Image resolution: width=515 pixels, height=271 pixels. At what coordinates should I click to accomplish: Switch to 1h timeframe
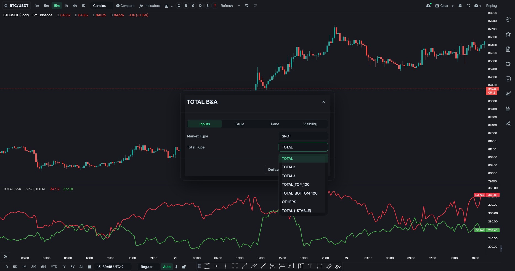pos(66,6)
